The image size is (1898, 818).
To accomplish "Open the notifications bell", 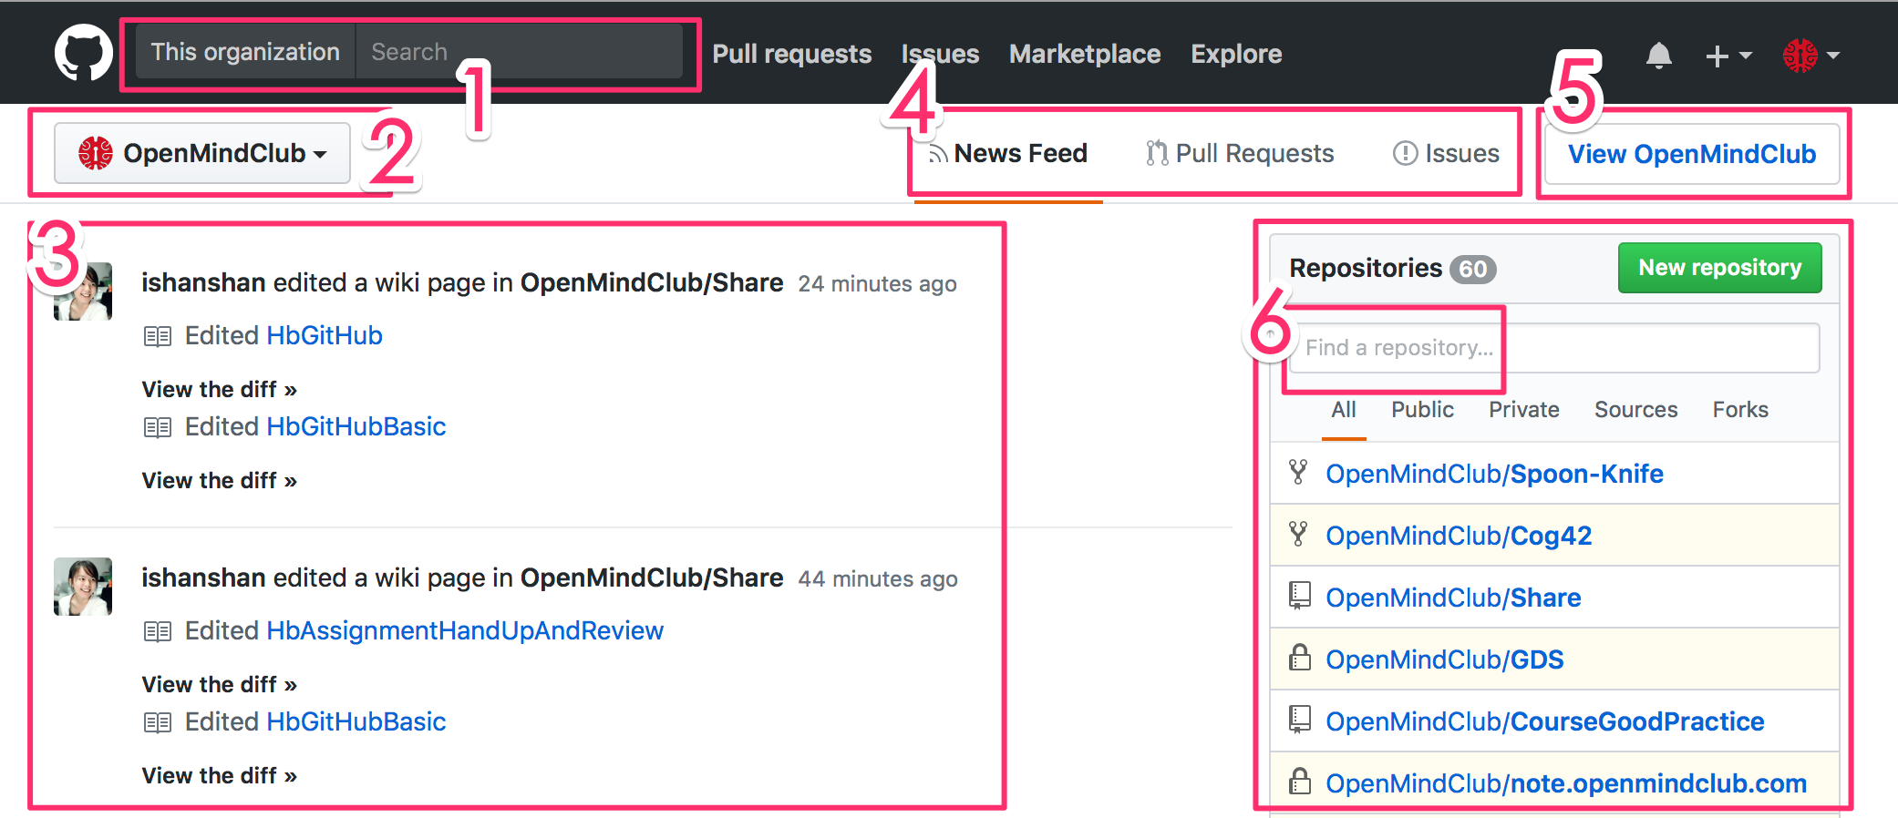I will 1658,56.
